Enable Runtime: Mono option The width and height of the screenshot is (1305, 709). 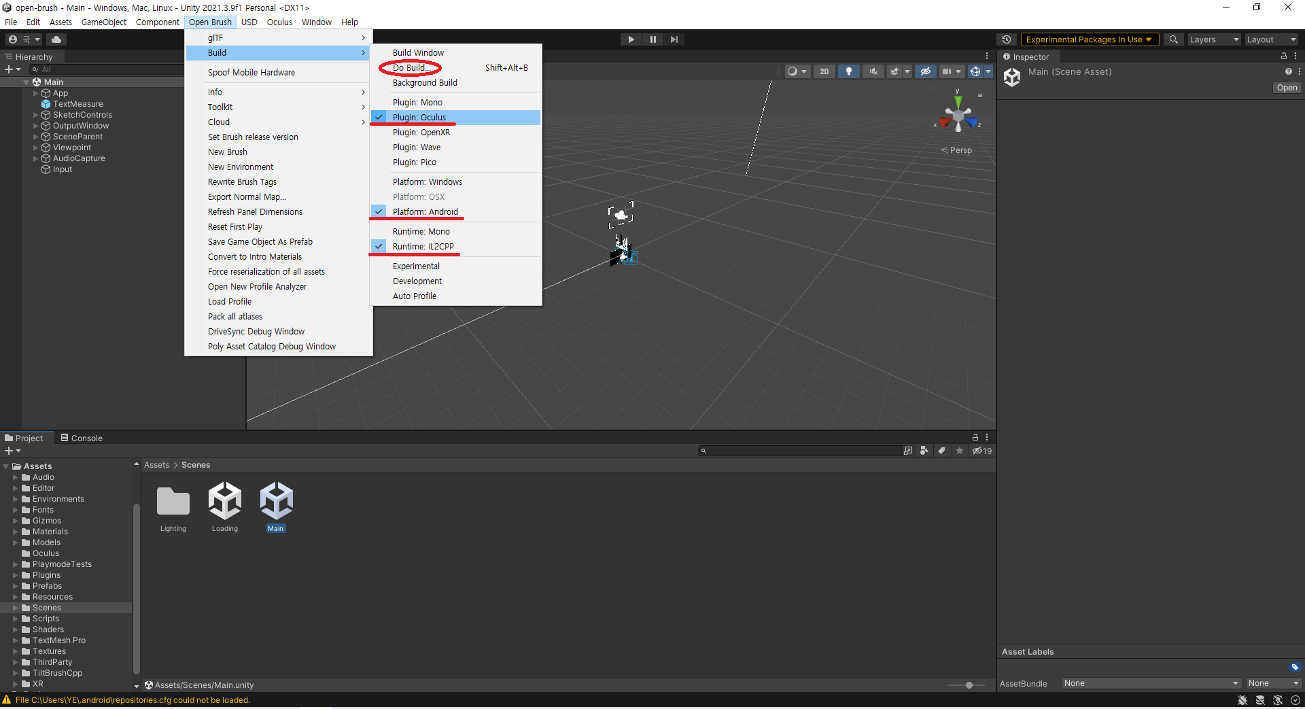(x=455, y=232)
